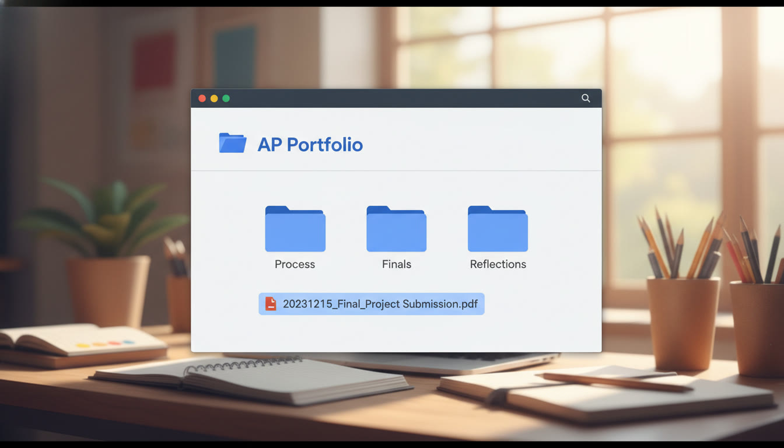Select the 20231215_Final_Project Submission.pdf filename
This screenshot has height=448, width=784.
click(380, 304)
